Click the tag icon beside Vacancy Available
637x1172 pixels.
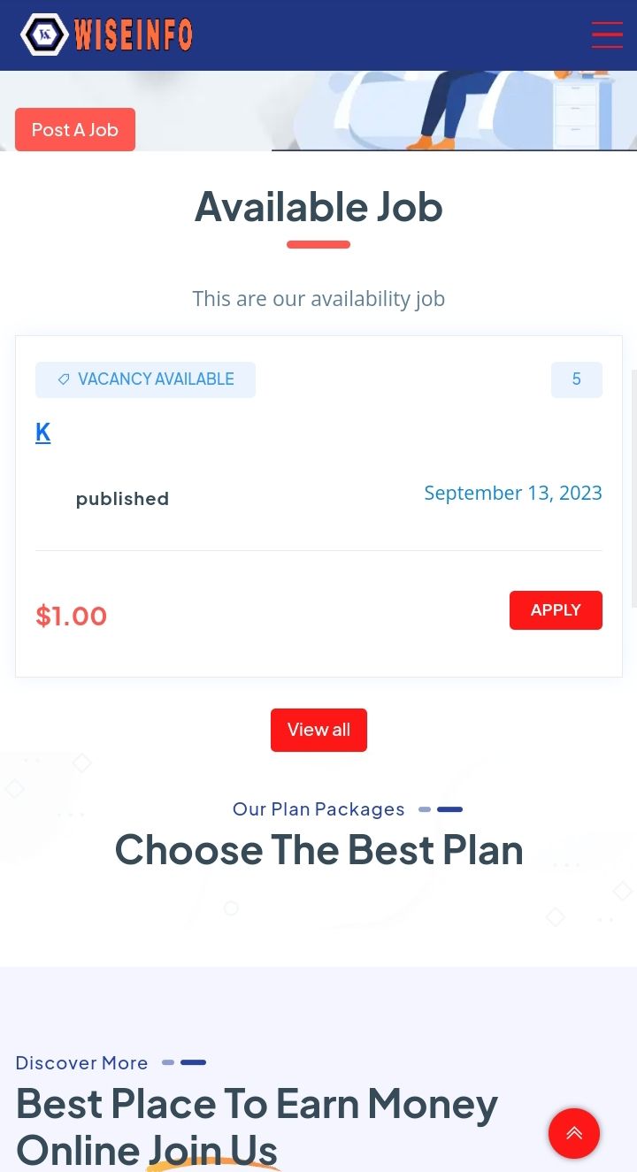64,379
